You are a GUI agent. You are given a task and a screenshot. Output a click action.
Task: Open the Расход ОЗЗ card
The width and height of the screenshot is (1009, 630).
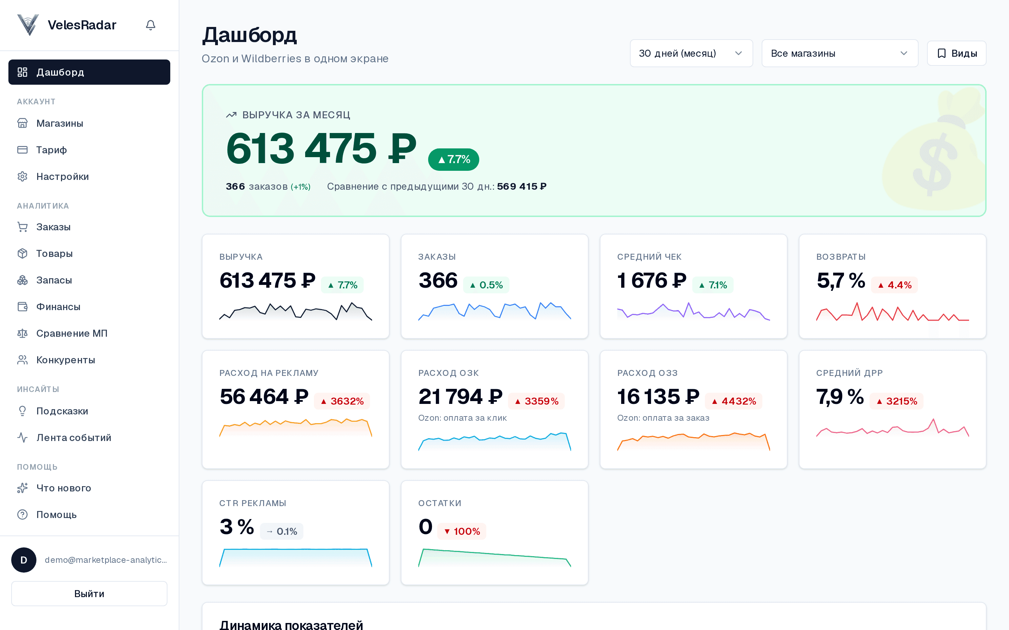(x=693, y=409)
